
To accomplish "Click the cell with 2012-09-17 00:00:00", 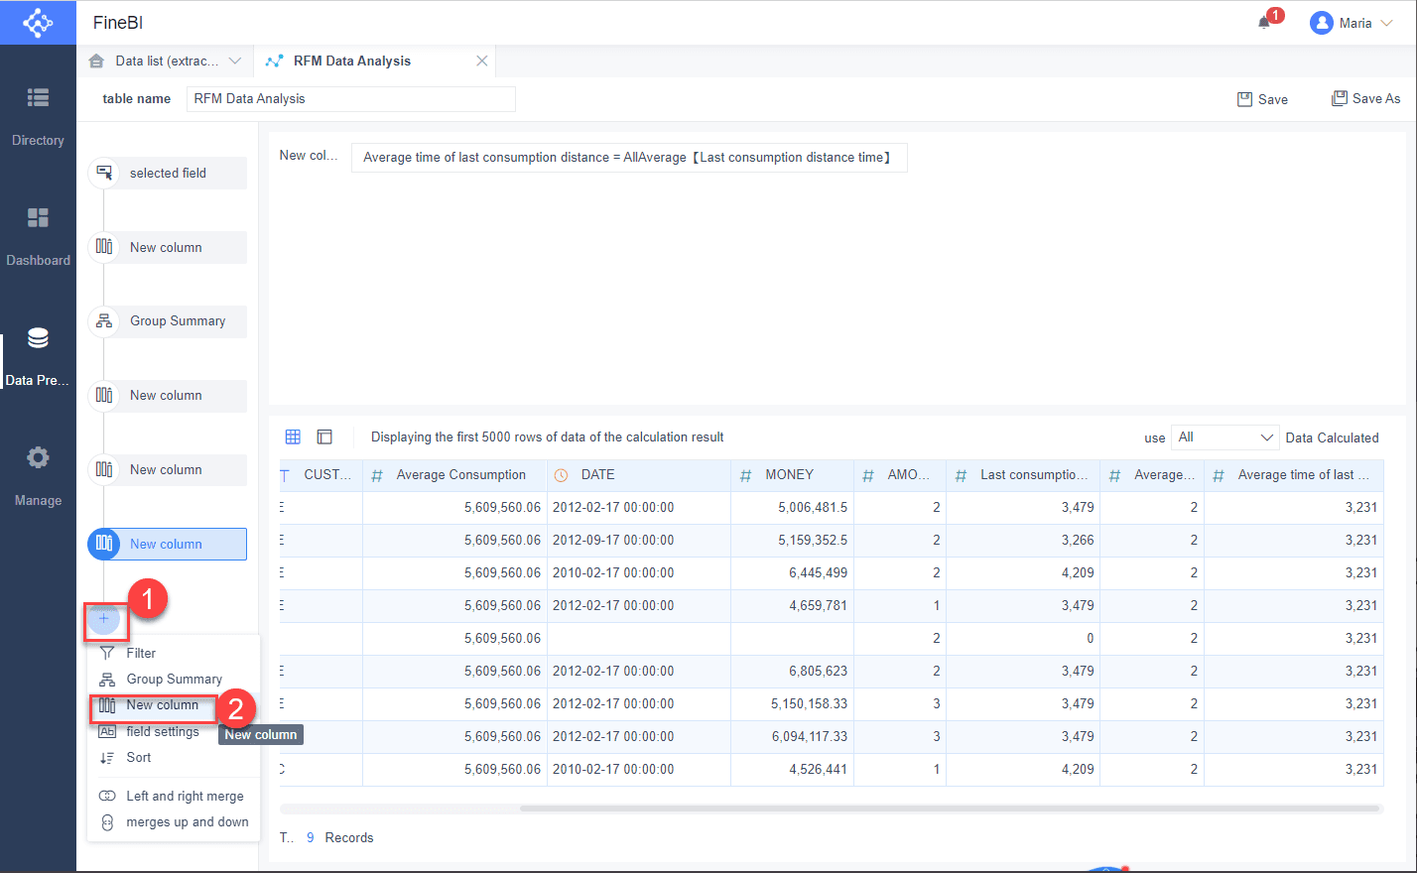I will click(639, 540).
